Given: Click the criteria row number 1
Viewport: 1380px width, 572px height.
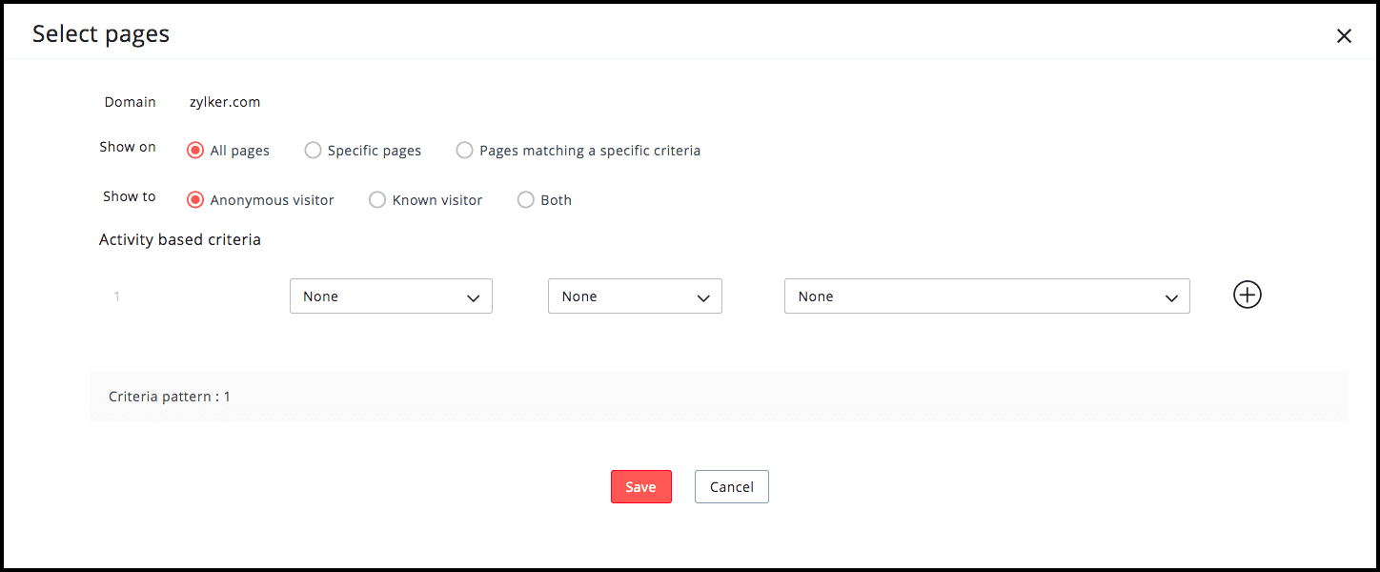Looking at the screenshot, I should pyautogui.click(x=117, y=296).
